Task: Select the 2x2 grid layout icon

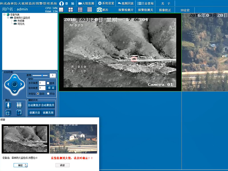Action: pos(70,9)
